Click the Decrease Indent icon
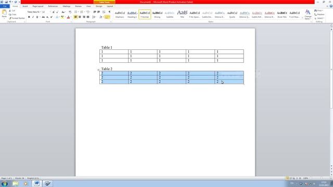Image resolution: width=333 pixels, height=187 pixels. pos(95,12)
